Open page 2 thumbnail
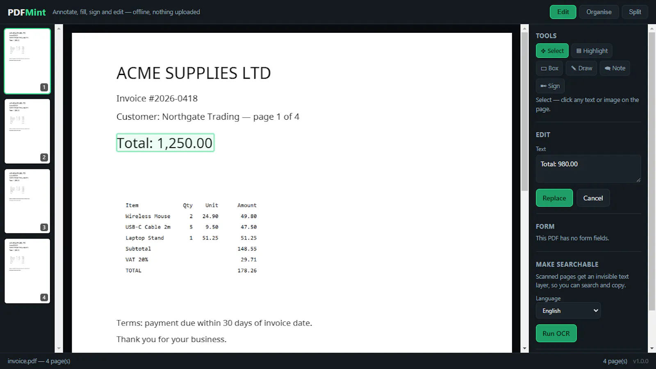Viewport: 656px width, 369px height. coord(27,131)
